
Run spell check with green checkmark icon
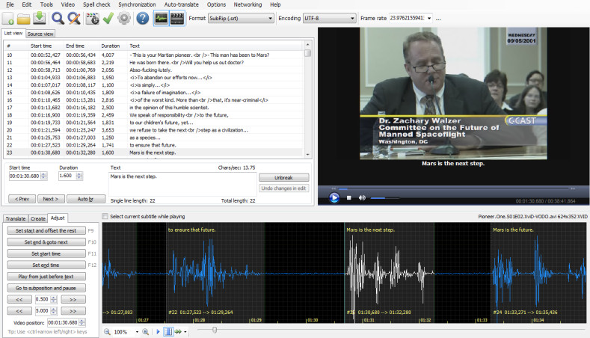click(108, 18)
